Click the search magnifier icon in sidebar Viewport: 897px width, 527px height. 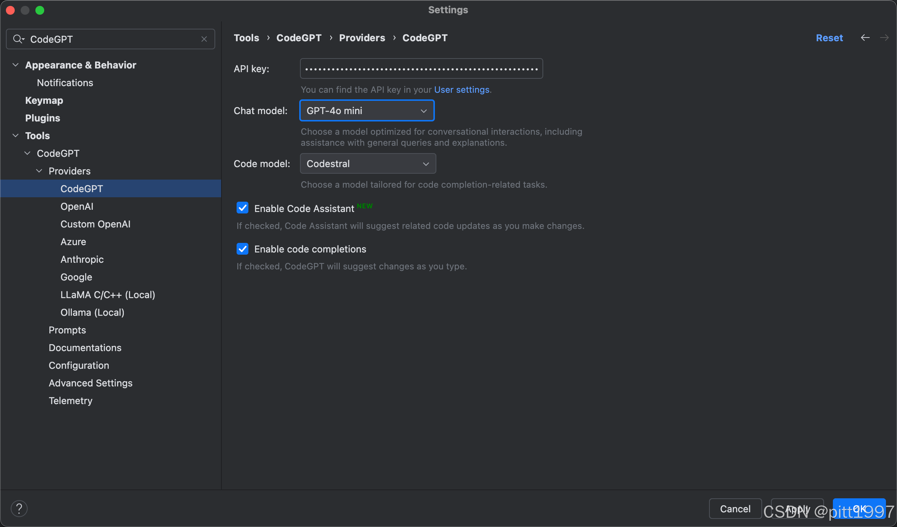[x=18, y=39]
